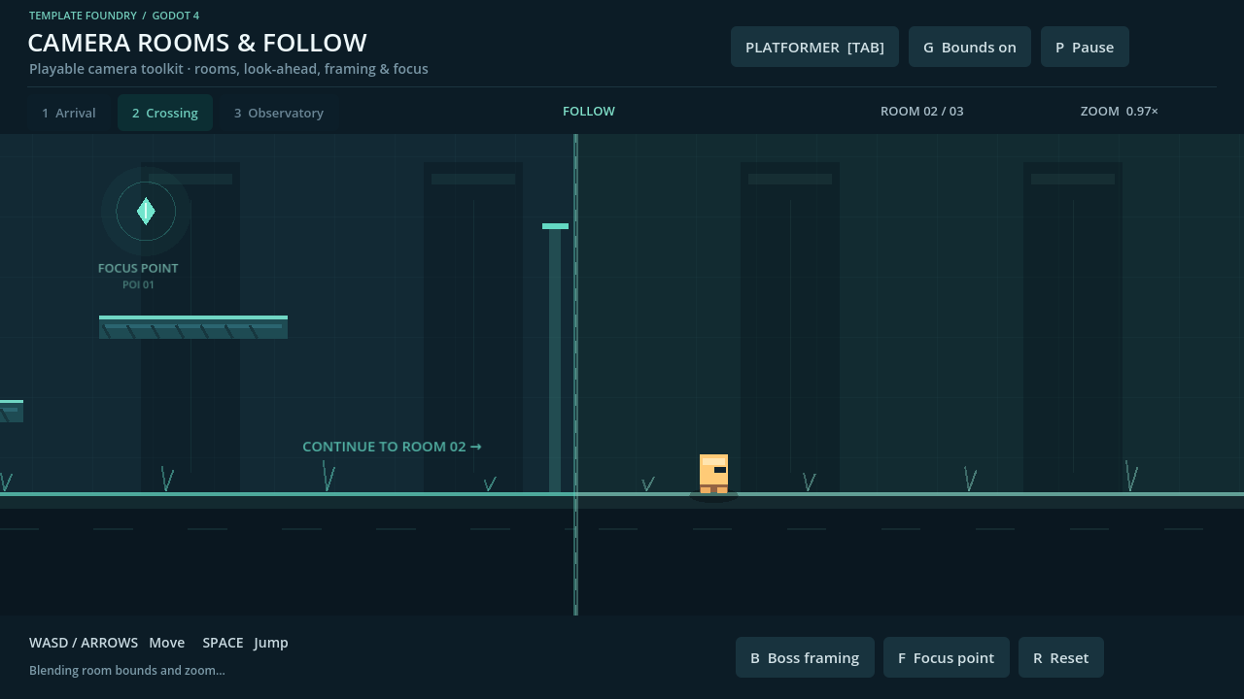Screen dimensions: 1244x699
Task: Click the TEMPLATE FOUNDRY / GODOT 4 breadcrumb
Action: pos(115,16)
